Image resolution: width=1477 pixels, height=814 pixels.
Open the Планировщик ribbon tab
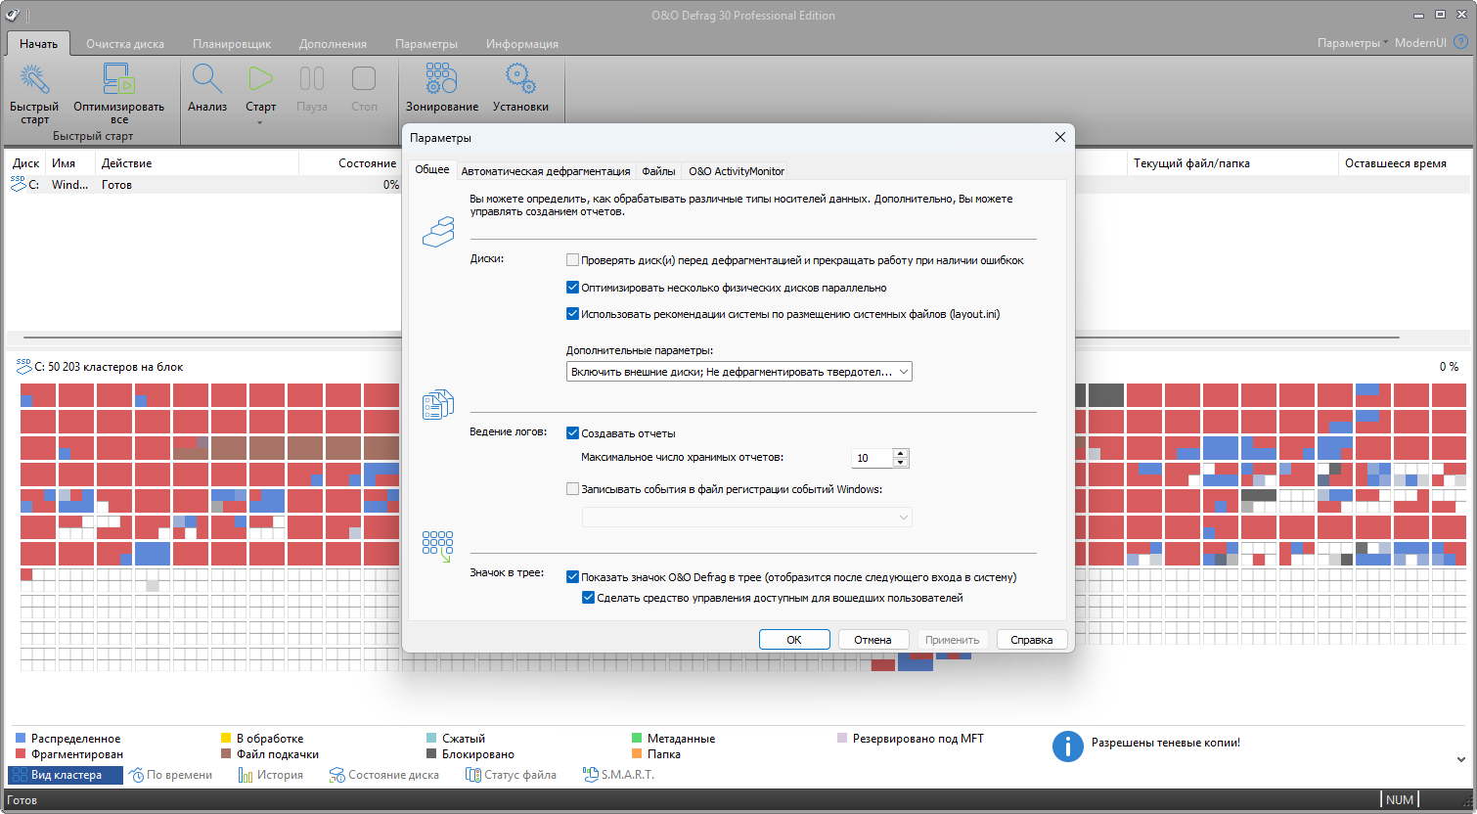coord(232,44)
